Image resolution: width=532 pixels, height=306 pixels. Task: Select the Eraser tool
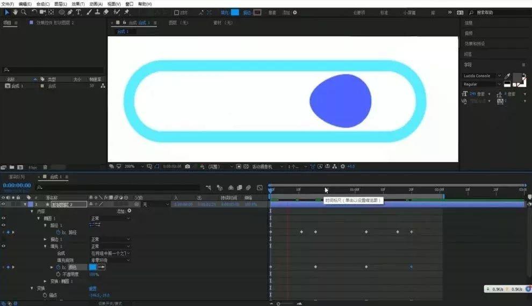(106, 12)
